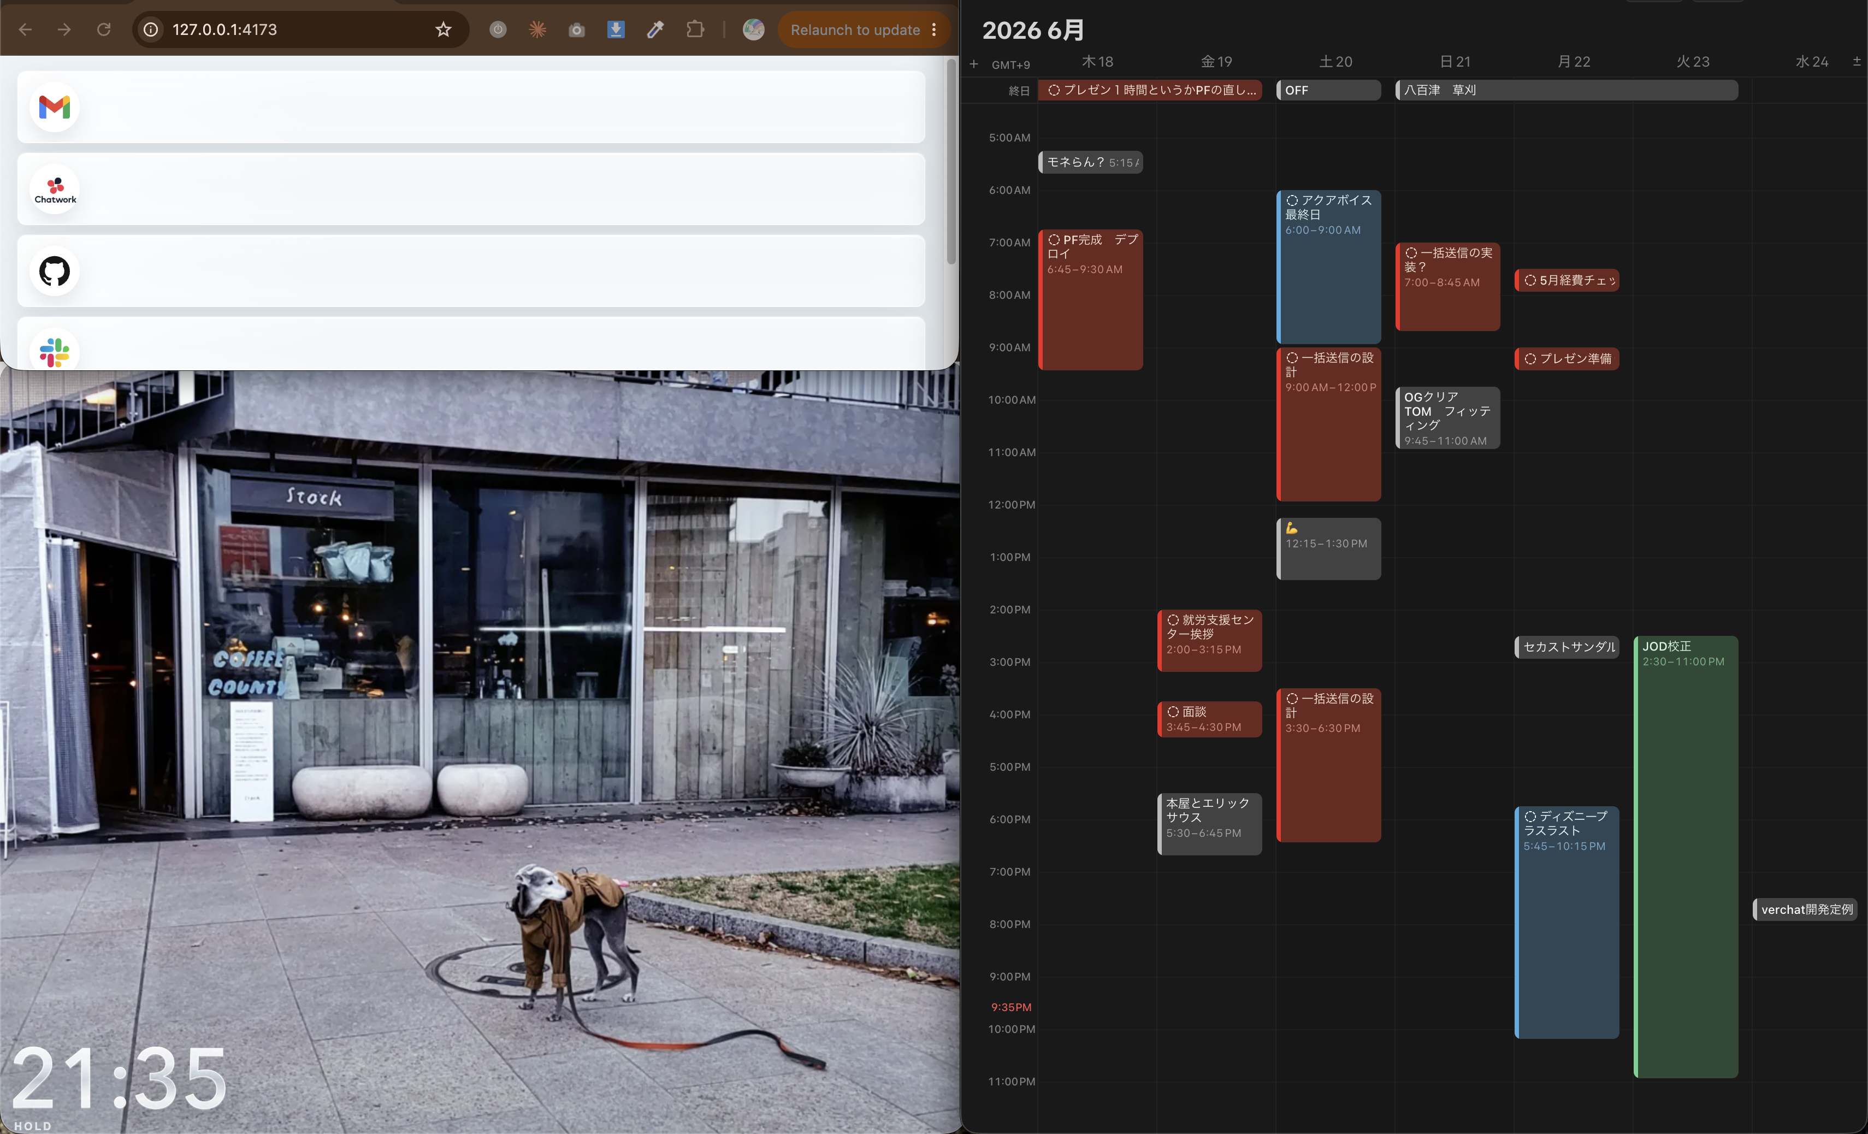Select the 火 23 day header
The width and height of the screenshot is (1868, 1134).
pos(1692,62)
